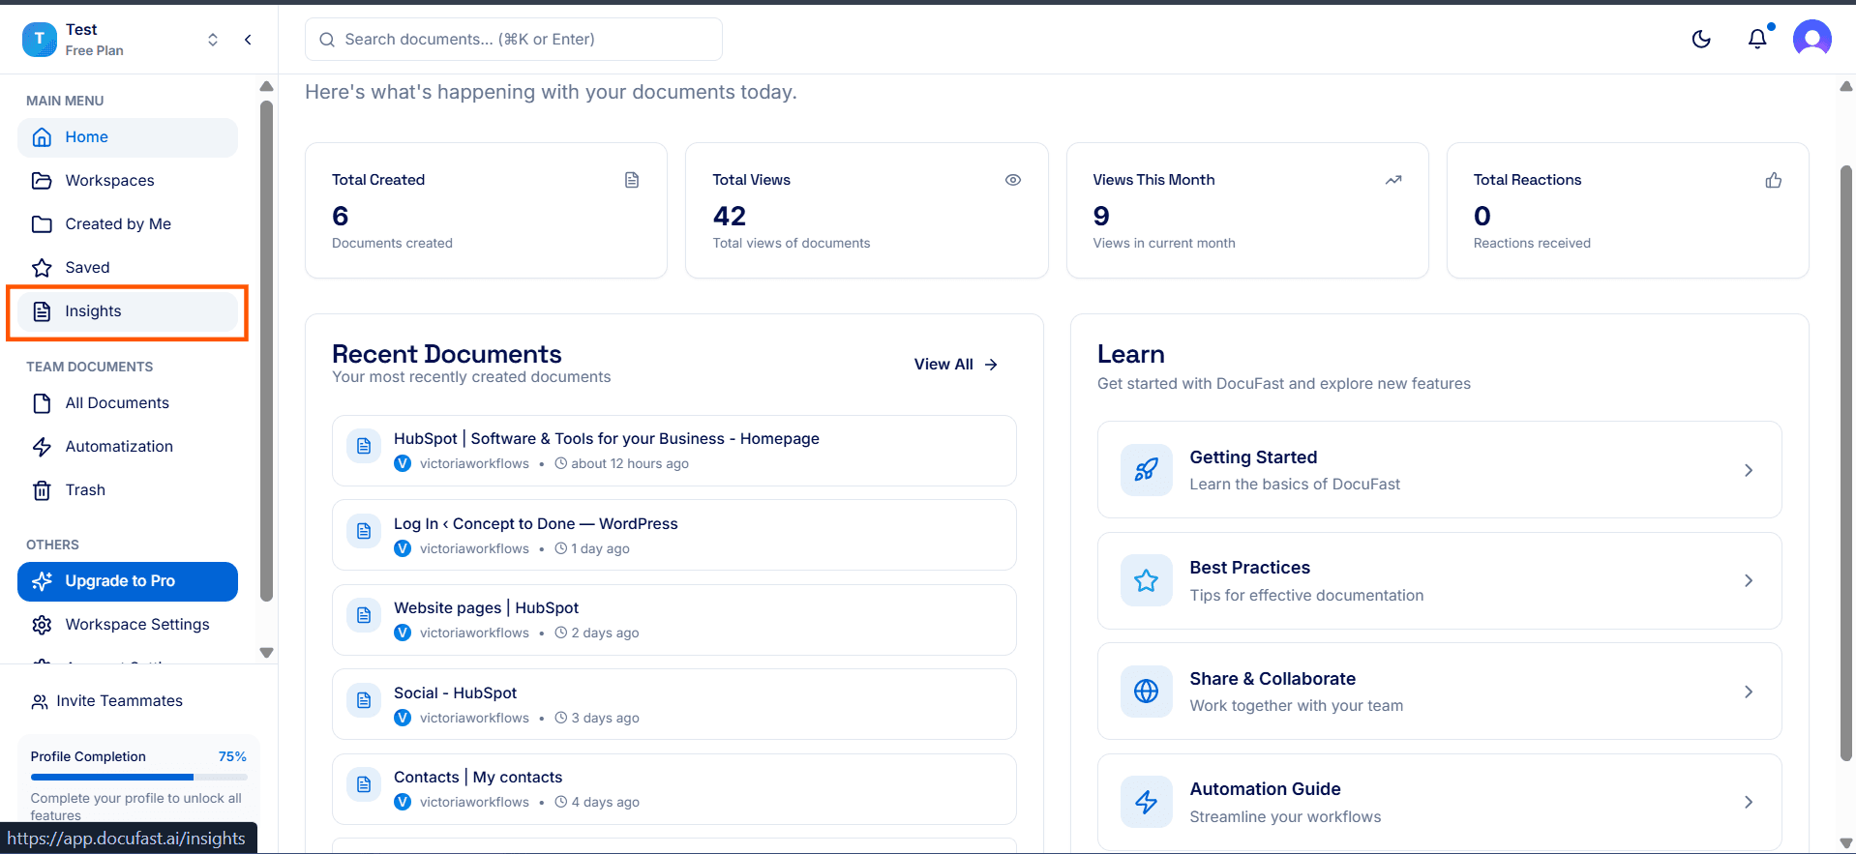1856x854 pixels.
Task: Open Workspace Settings
Action: click(x=128, y=625)
